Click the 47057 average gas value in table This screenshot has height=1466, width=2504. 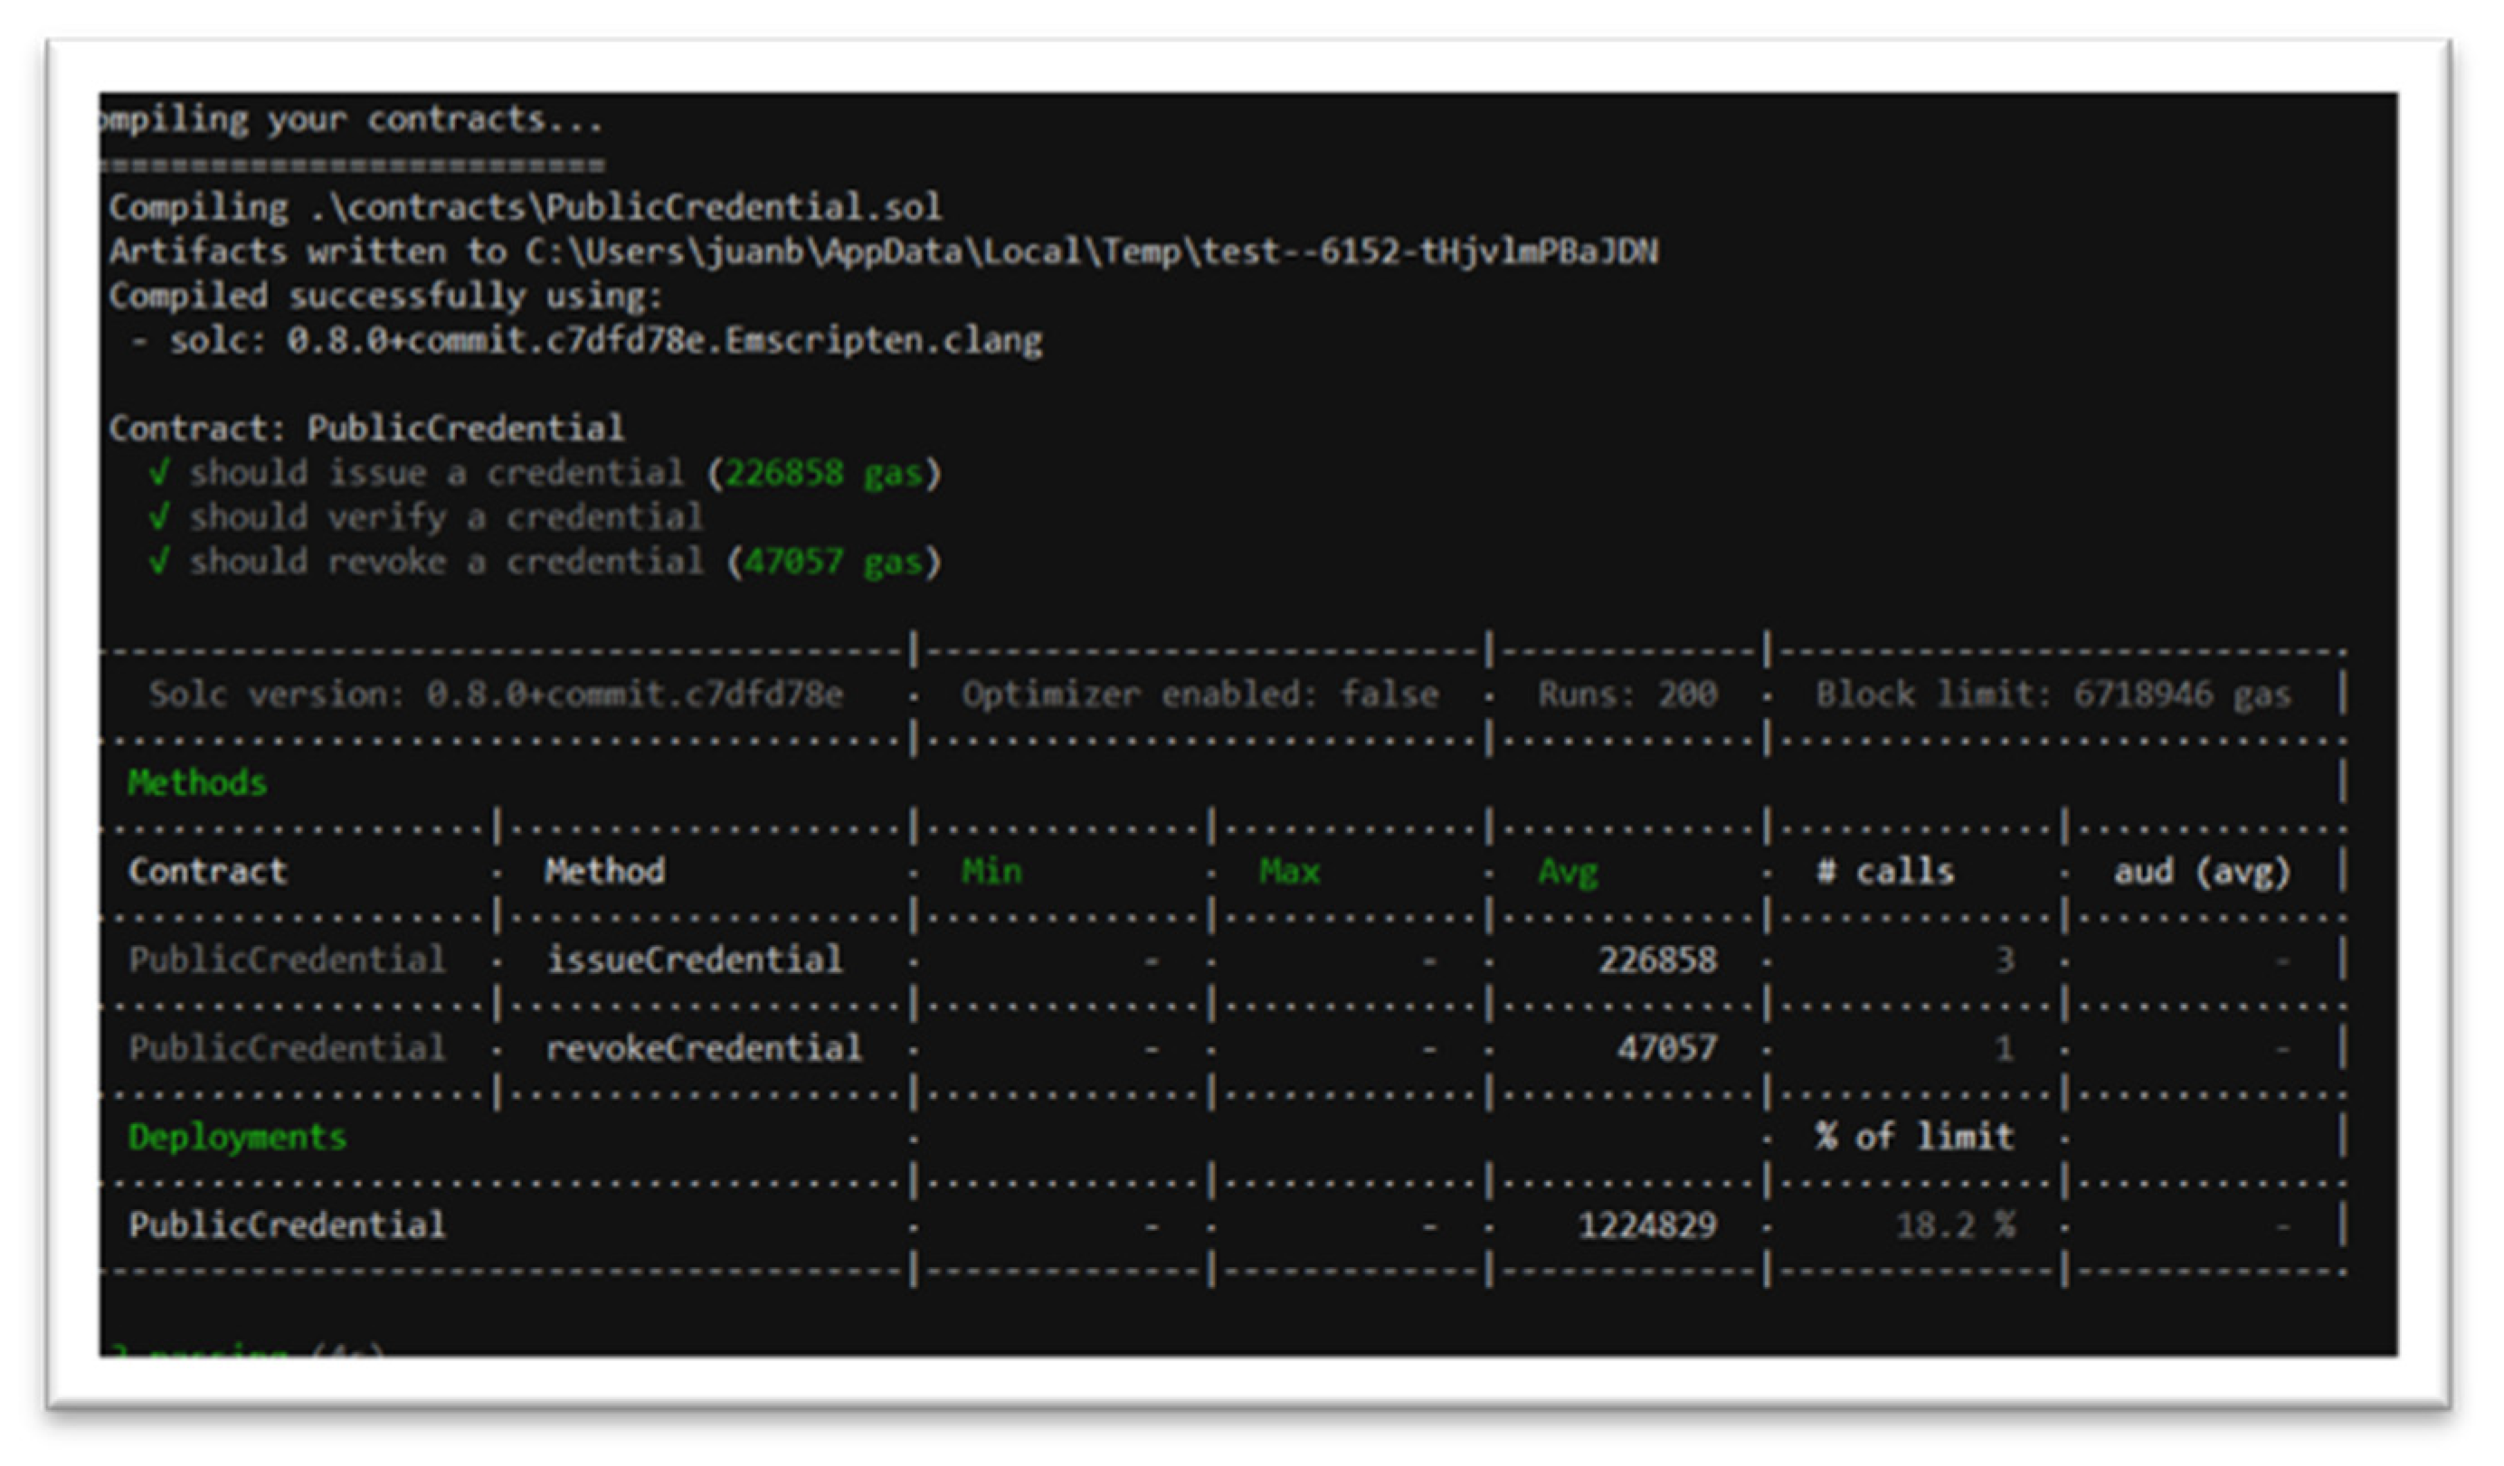pos(1666,1048)
